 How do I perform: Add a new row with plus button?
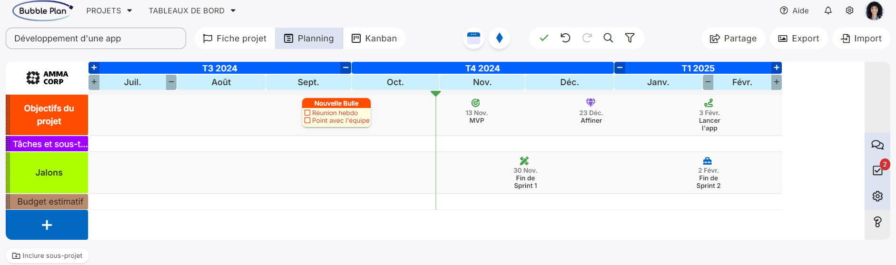coord(47,225)
